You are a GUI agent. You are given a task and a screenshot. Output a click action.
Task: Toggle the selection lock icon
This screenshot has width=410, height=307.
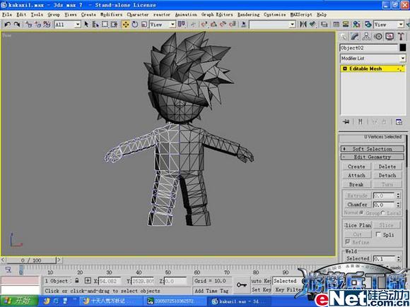click(77, 281)
